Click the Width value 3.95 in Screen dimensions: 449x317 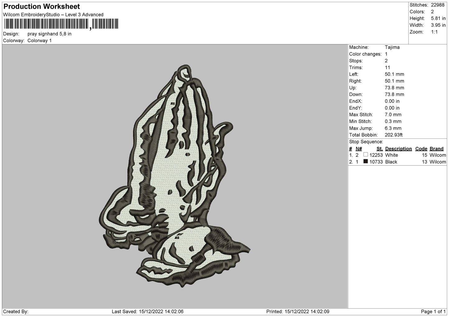(438, 25)
